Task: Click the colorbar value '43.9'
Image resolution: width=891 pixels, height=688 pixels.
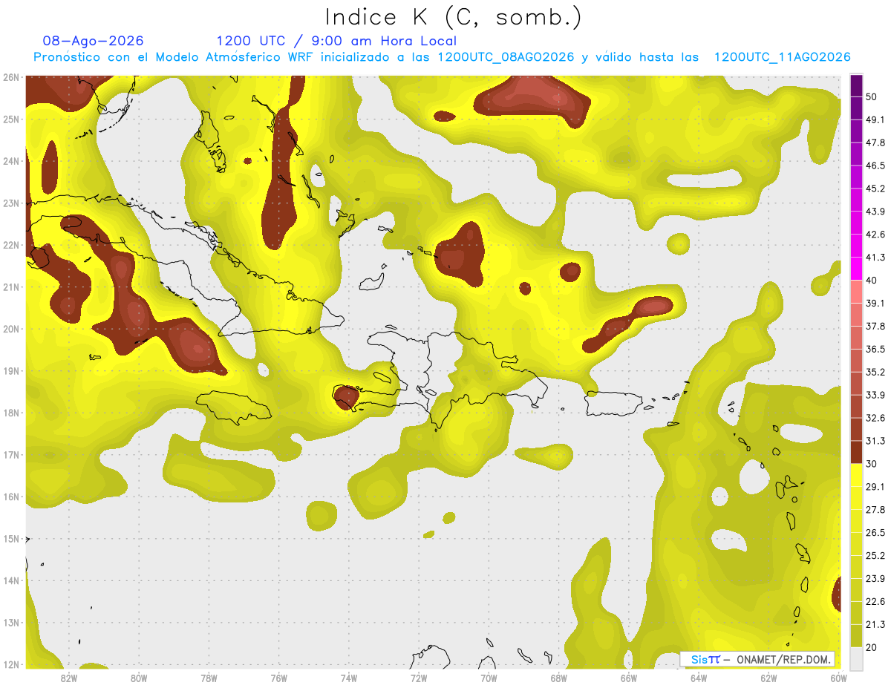Action: pyautogui.click(x=876, y=212)
